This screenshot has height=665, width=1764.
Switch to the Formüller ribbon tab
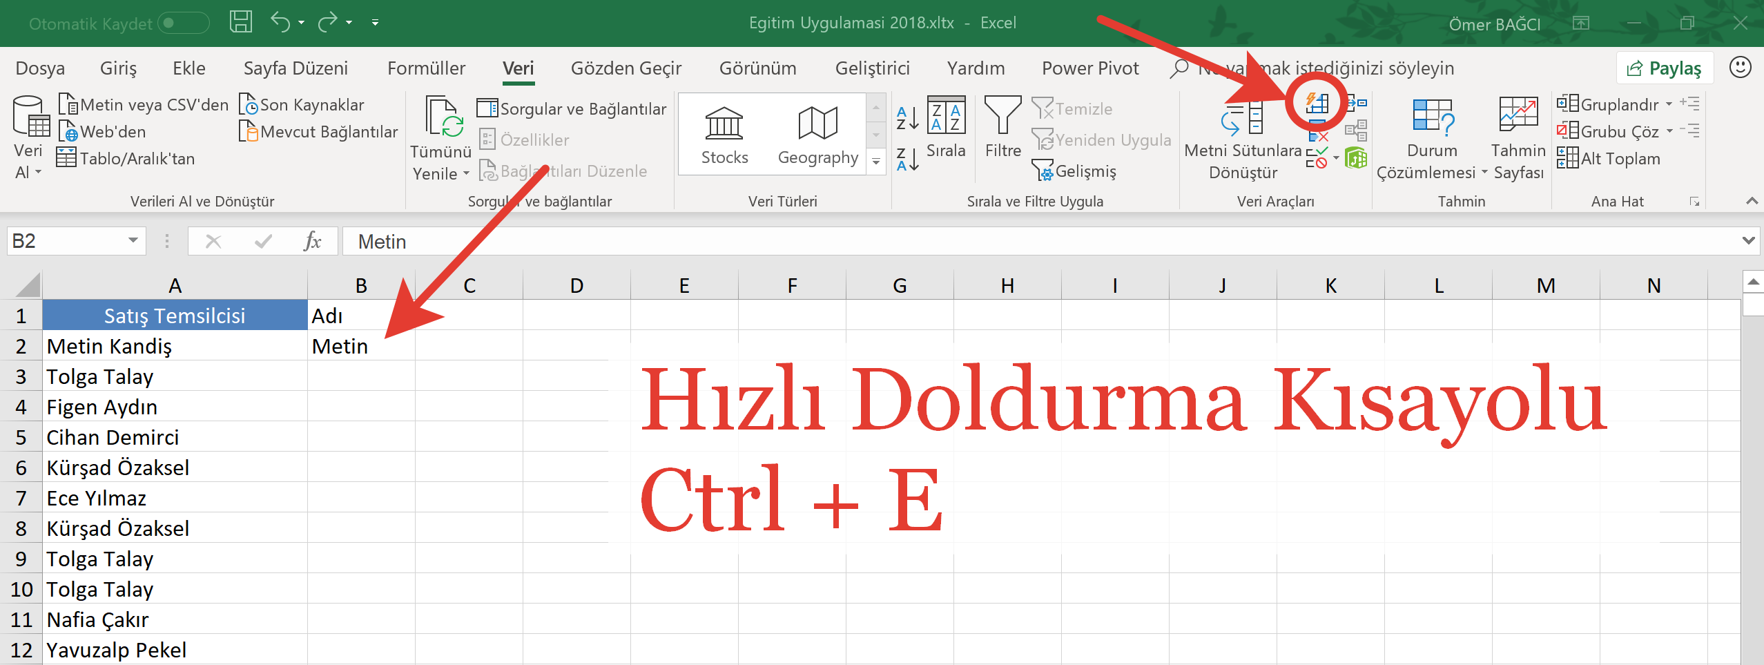click(426, 68)
